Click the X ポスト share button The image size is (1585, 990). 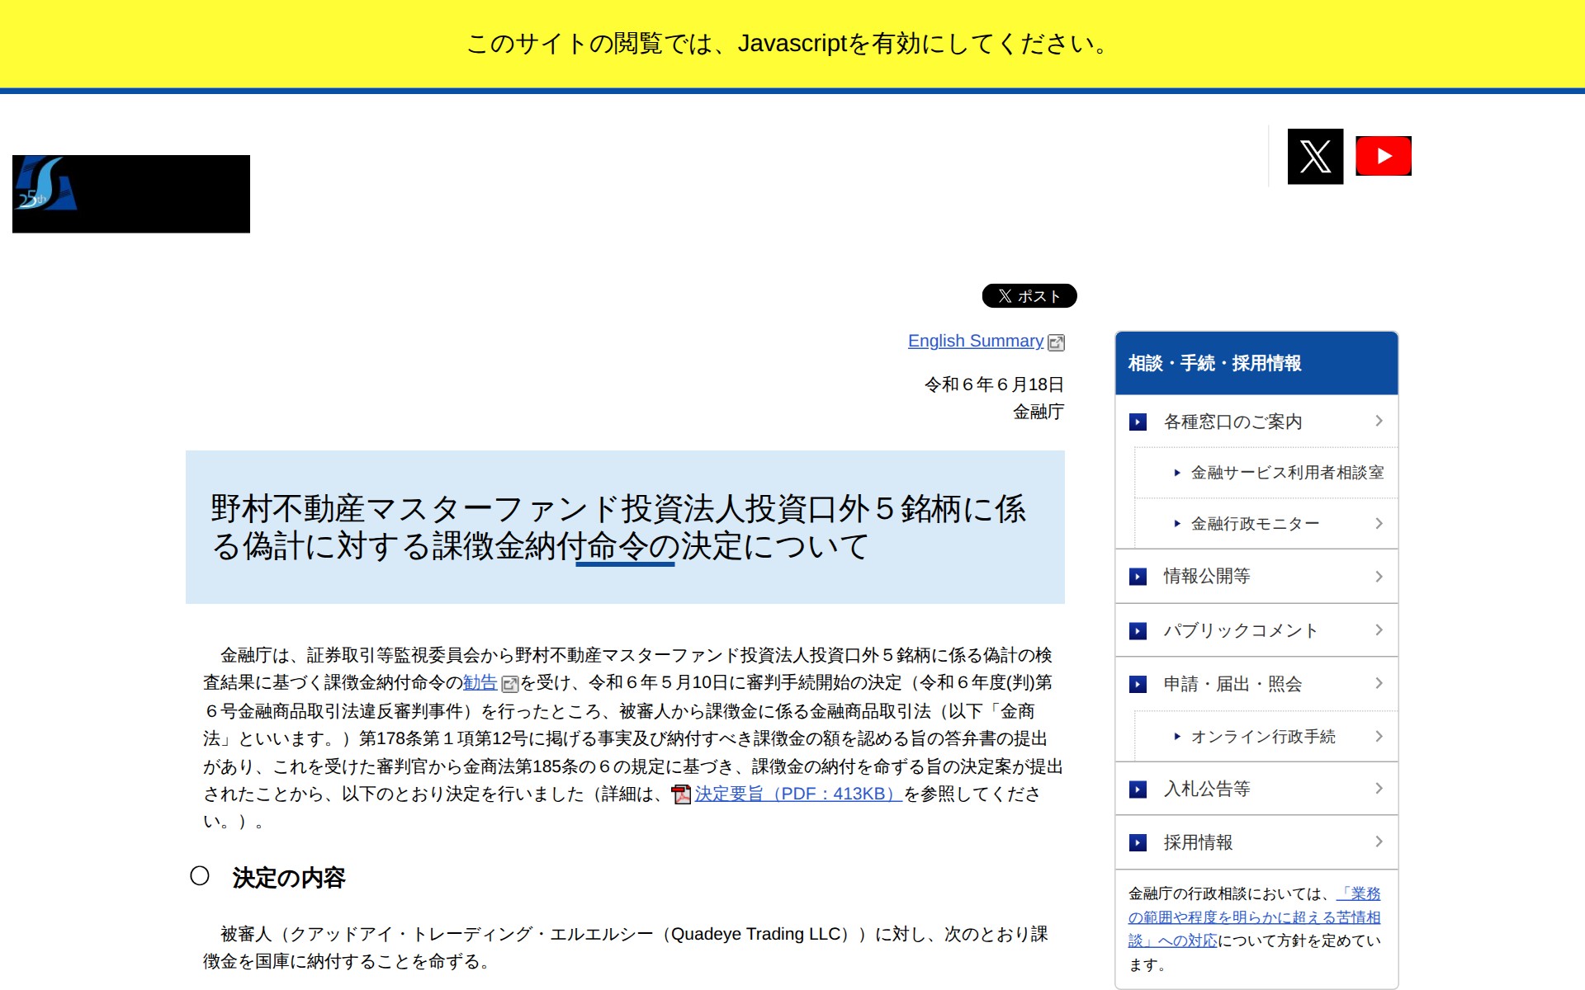1029,295
